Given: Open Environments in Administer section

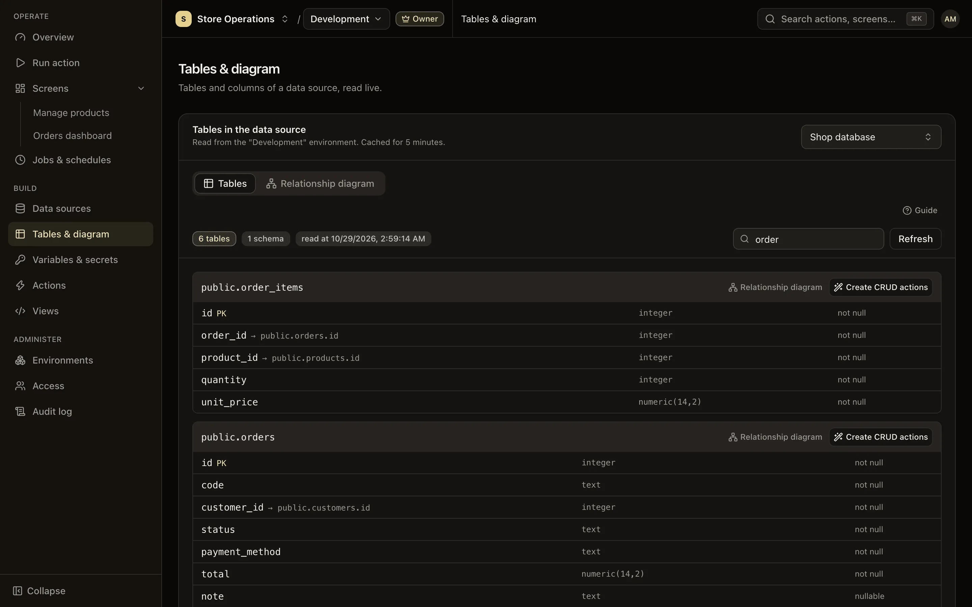Looking at the screenshot, I should (80, 360).
